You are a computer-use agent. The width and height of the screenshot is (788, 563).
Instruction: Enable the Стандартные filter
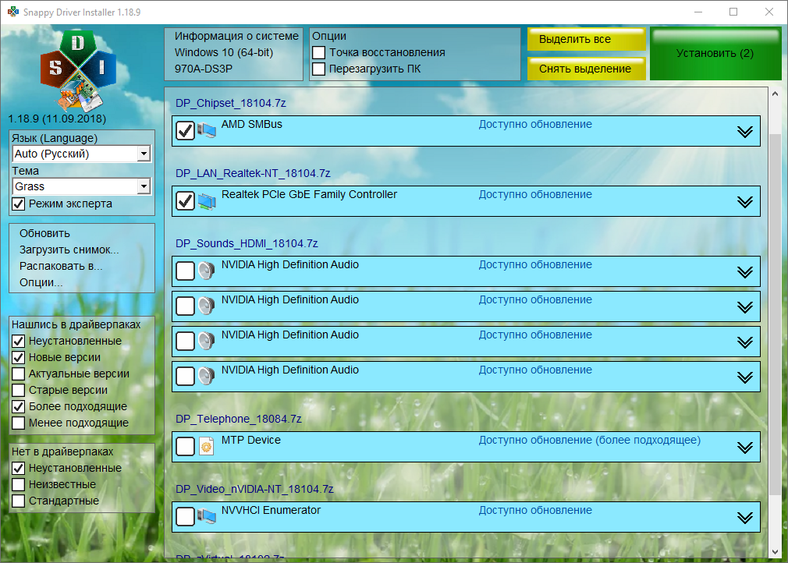[x=19, y=501]
